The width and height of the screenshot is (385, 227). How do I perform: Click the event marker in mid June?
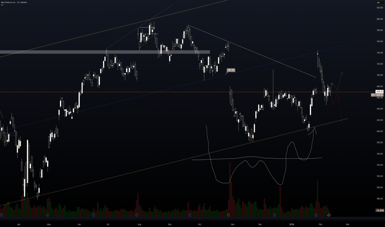(93, 215)
